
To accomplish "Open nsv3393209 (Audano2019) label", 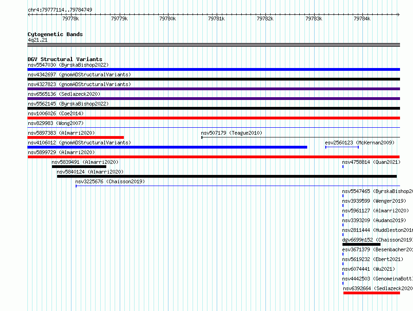I will (x=374, y=220).
